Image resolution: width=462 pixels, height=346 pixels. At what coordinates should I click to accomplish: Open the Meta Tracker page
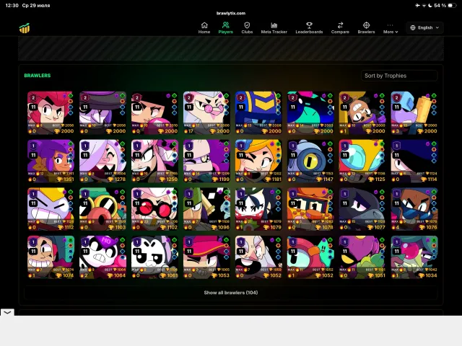pyautogui.click(x=274, y=28)
